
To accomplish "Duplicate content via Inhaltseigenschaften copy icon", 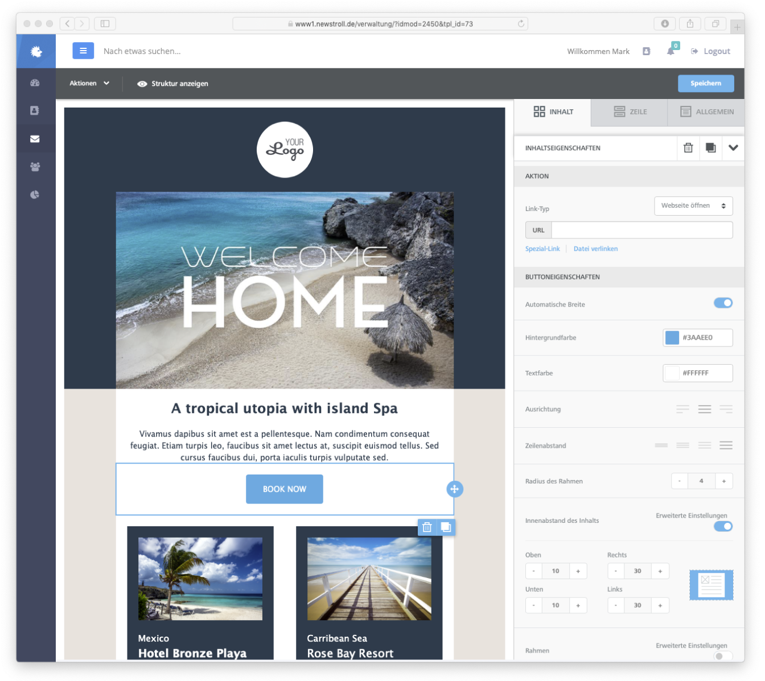I will coord(710,148).
